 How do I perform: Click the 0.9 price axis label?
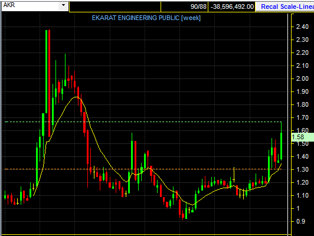[x=300, y=221]
